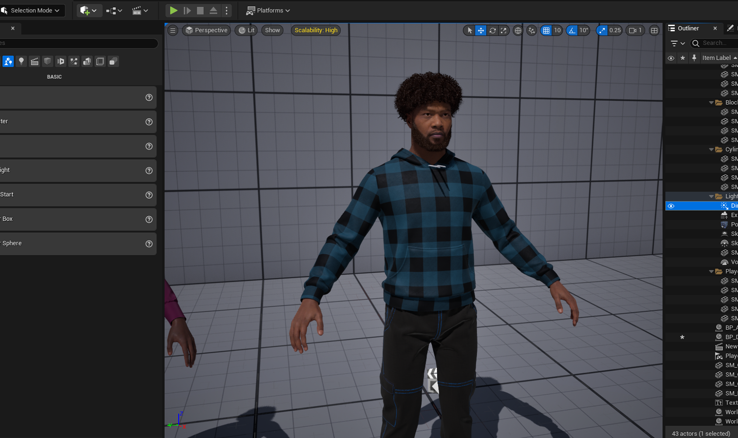
Task: Toggle world/local coordinate space globe icon
Action: pyautogui.click(x=518, y=30)
